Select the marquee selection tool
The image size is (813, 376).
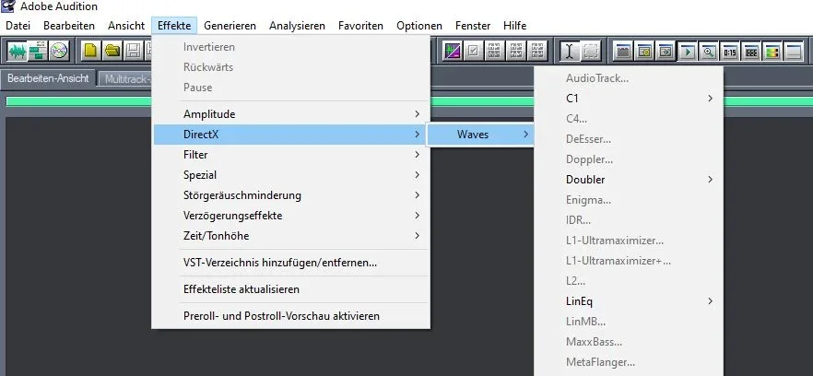coord(591,51)
